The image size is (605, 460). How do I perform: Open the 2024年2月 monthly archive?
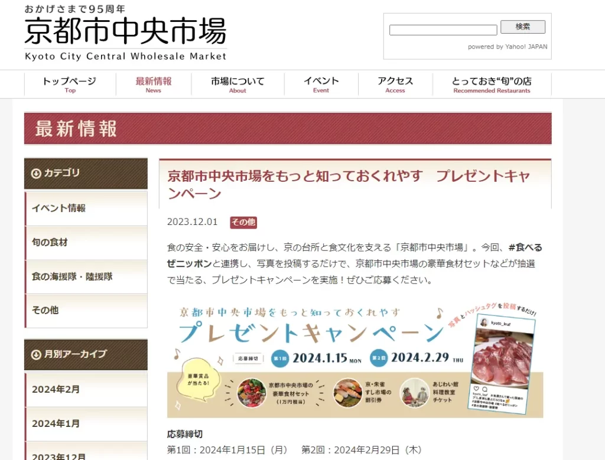(x=86, y=390)
